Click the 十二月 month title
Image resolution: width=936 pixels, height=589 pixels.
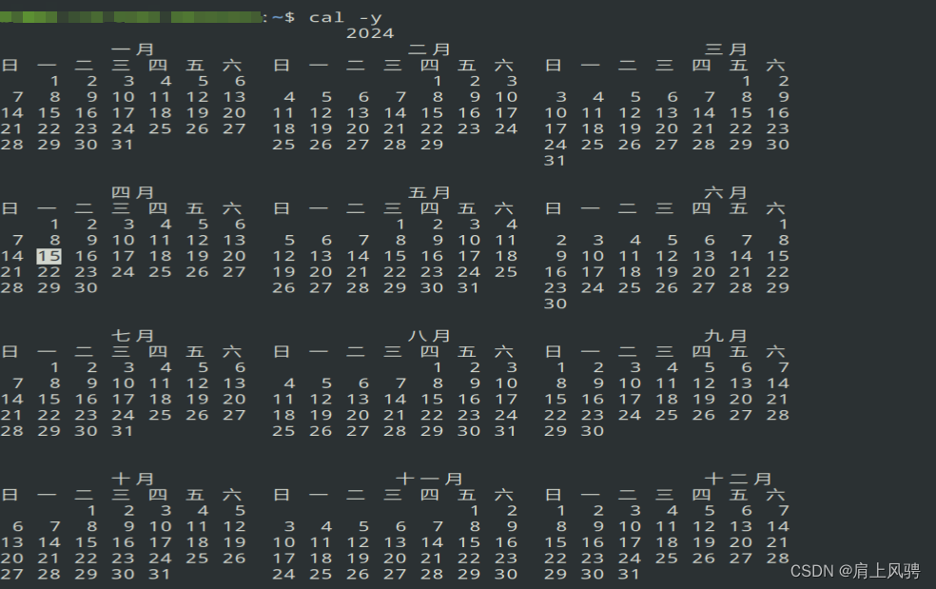coord(738,479)
